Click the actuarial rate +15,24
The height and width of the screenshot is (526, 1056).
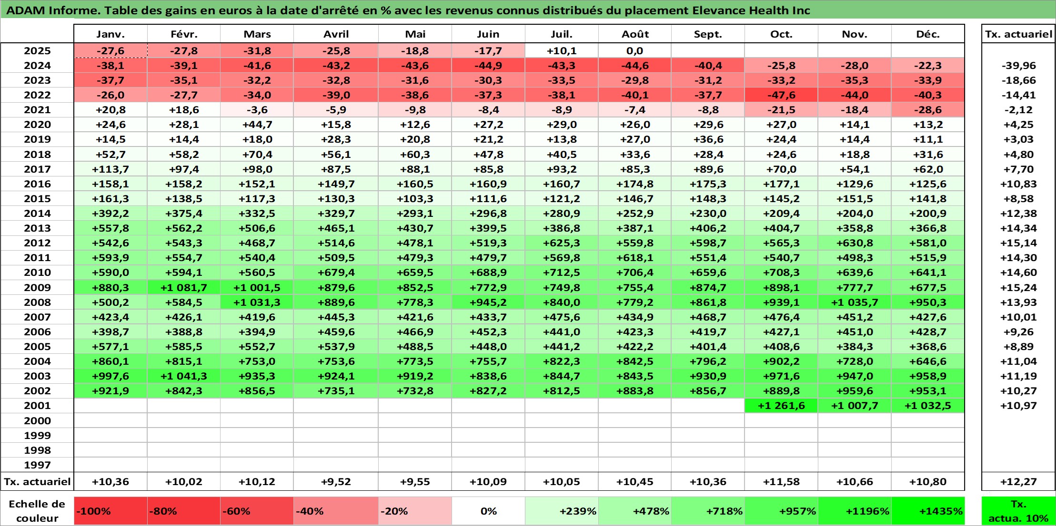[1018, 287]
